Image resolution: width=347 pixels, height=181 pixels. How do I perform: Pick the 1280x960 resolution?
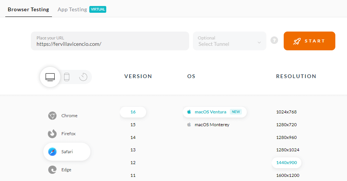(x=286, y=137)
